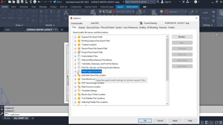Click the New file icon in quick access toolbar
223x125 pixels.
[x=10, y=2]
